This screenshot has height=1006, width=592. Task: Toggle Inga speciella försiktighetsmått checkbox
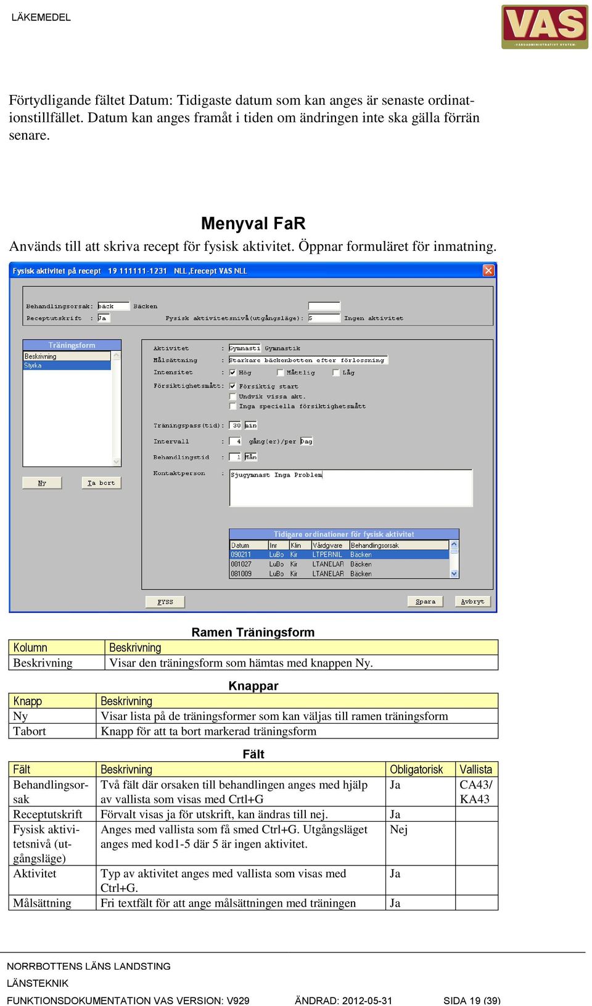click(232, 406)
